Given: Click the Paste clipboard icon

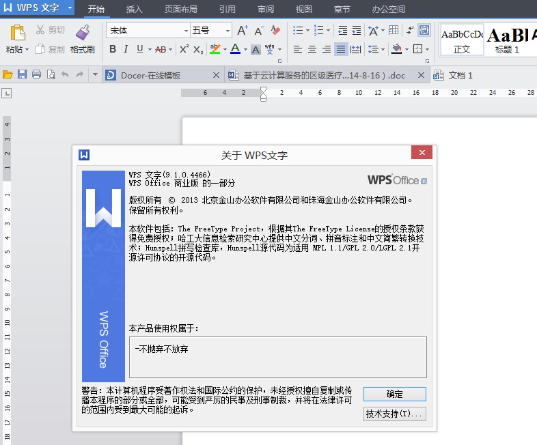Looking at the screenshot, I should [17, 33].
